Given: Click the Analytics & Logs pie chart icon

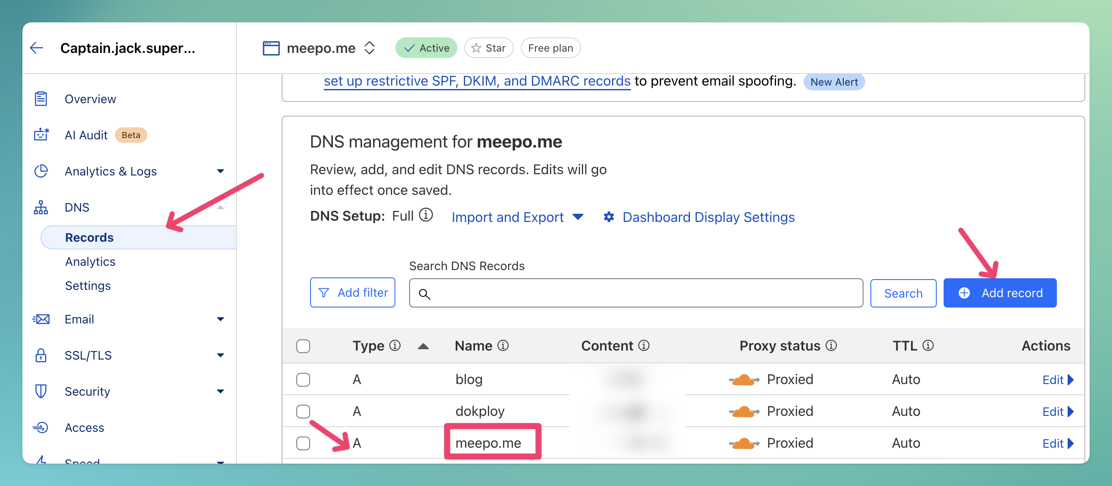Looking at the screenshot, I should pyautogui.click(x=41, y=171).
